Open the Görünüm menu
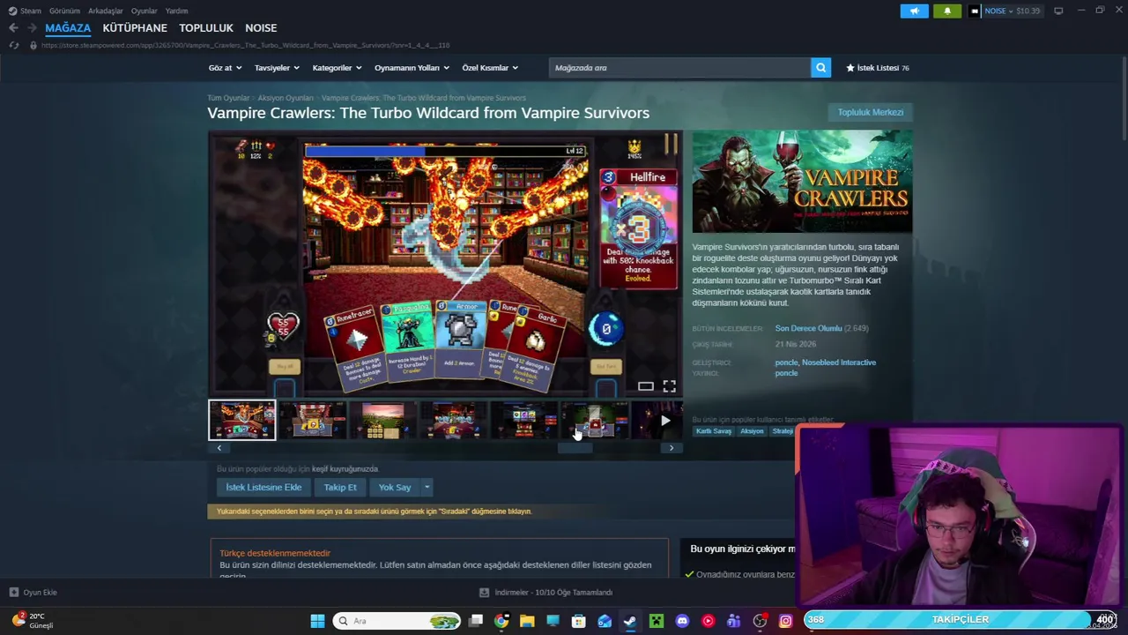The height and width of the screenshot is (635, 1128). (x=64, y=11)
